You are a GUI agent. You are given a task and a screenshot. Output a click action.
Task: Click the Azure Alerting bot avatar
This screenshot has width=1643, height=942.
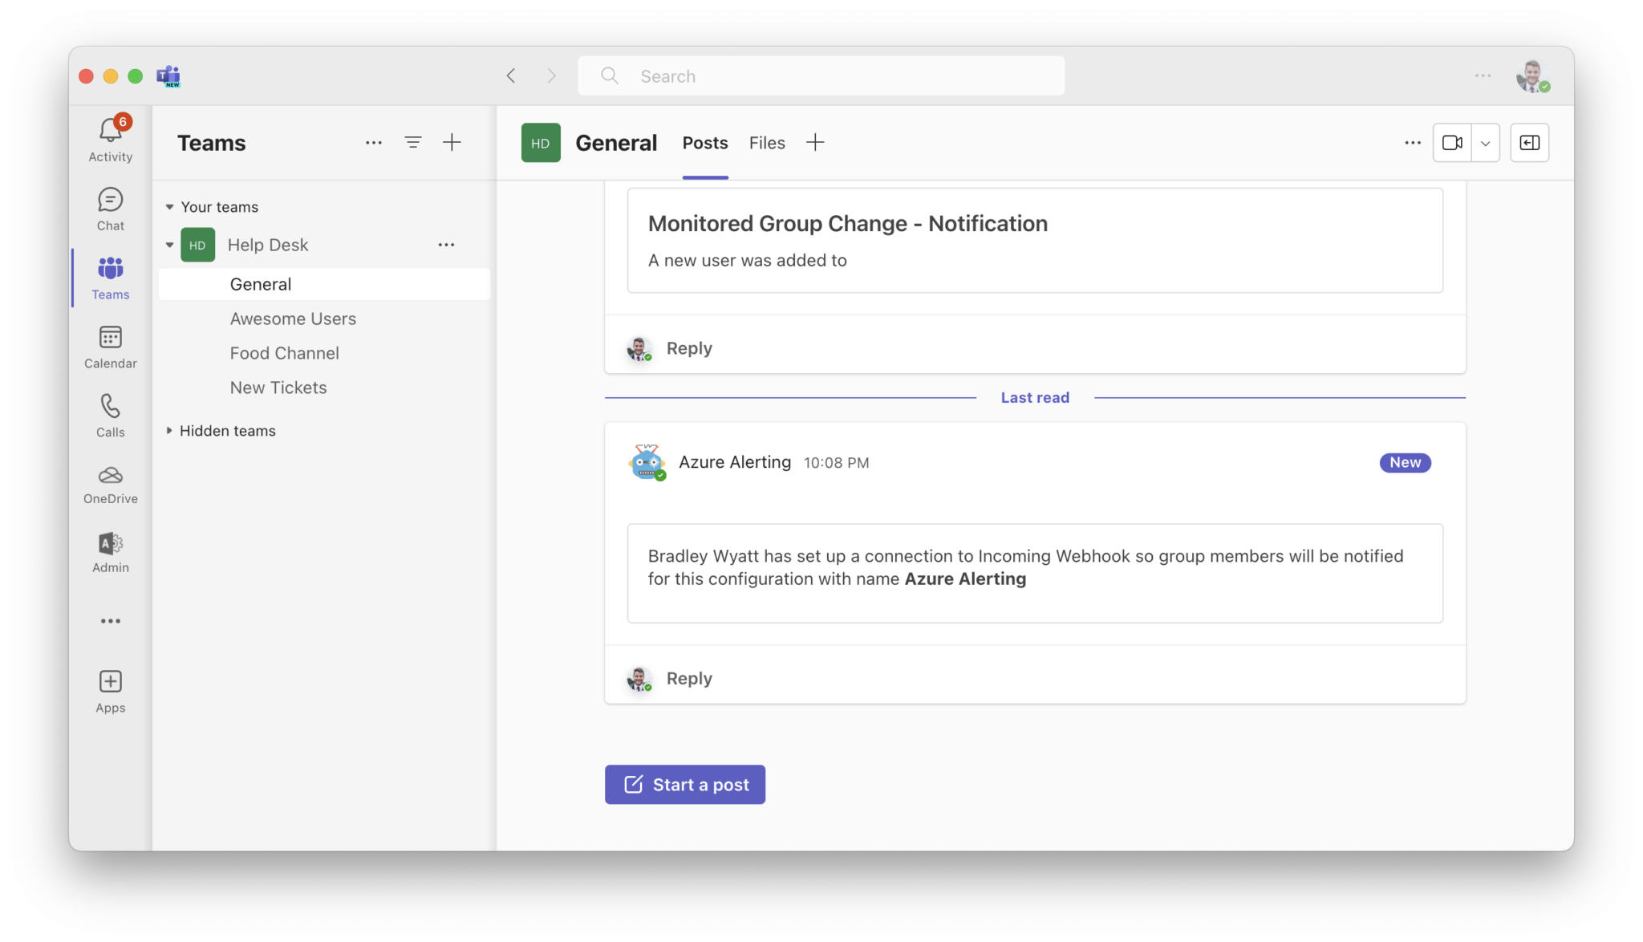[x=647, y=462]
